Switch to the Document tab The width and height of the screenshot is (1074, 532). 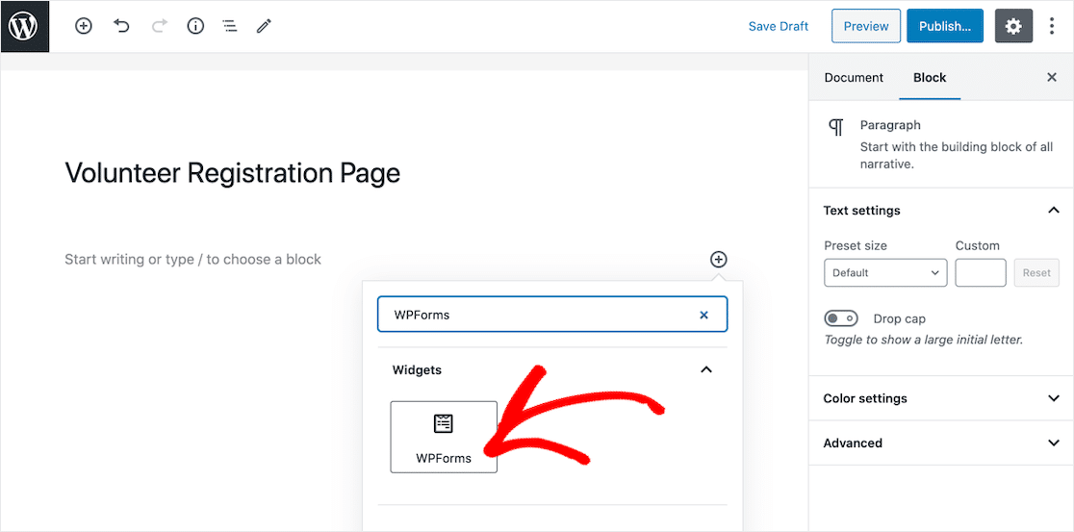coord(854,77)
